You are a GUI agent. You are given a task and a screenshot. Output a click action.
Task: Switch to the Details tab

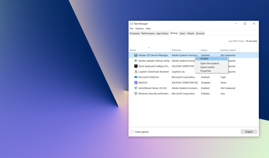[x=190, y=33]
